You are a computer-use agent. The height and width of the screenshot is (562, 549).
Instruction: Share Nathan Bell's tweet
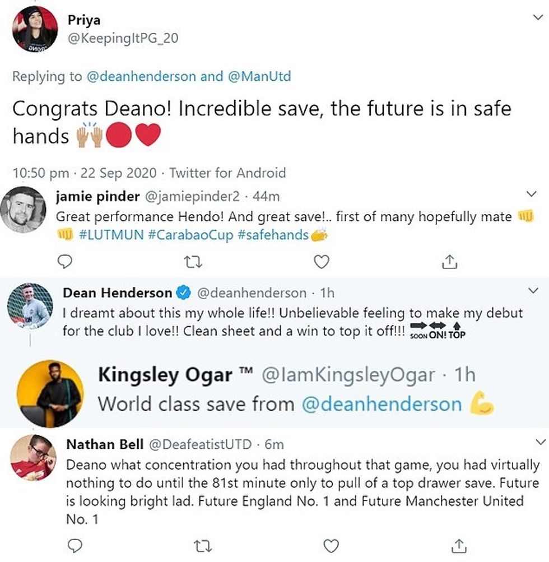coord(459,545)
